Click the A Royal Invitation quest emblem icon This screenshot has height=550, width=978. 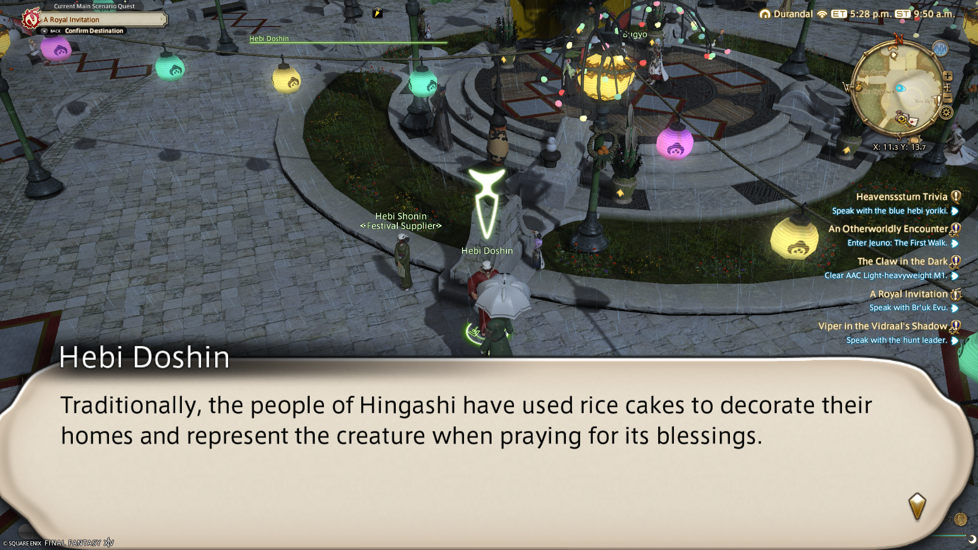pyautogui.click(x=31, y=19)
